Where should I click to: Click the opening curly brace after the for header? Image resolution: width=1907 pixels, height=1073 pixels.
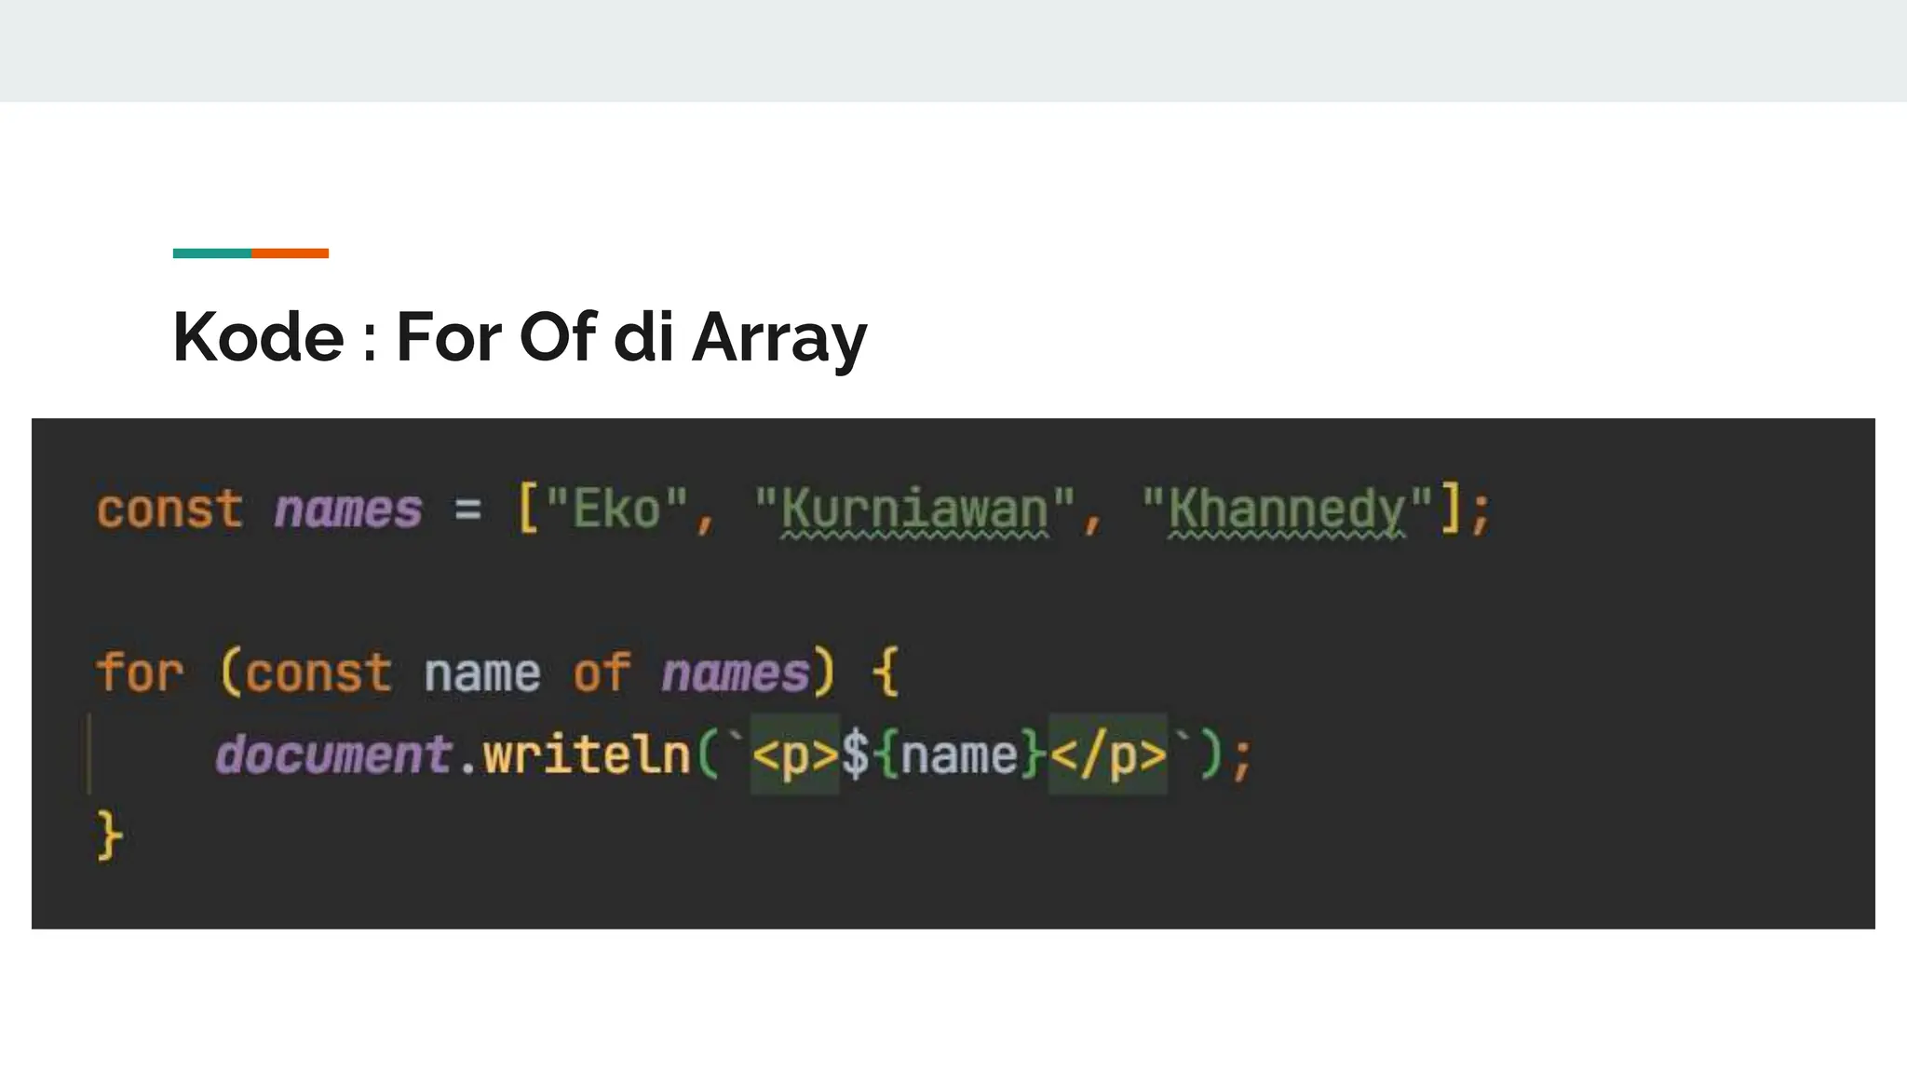[x=885, y=672]
